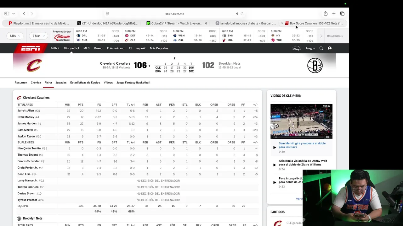This screenshot has height=226, width=403.
Task: Show the tab overview icon
Action: (x=342, y=13)
